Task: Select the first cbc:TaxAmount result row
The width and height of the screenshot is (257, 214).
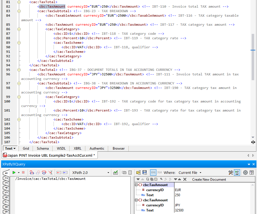Action: [x=155, y=185]
